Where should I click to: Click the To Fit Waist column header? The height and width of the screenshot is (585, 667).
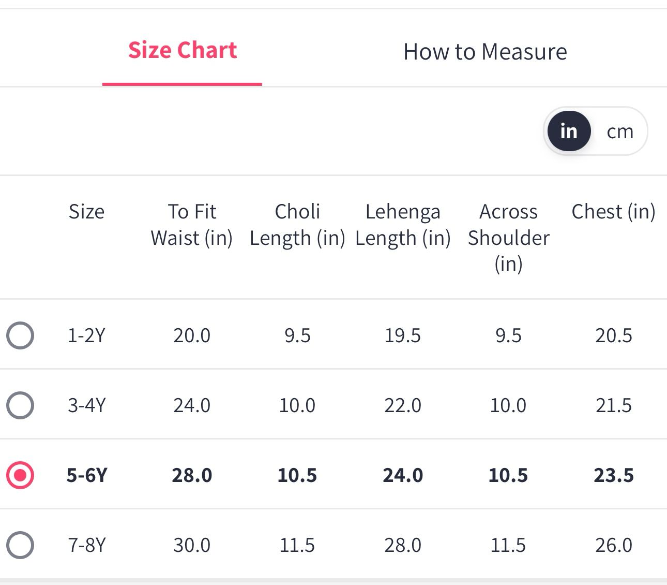pos(192,225)
